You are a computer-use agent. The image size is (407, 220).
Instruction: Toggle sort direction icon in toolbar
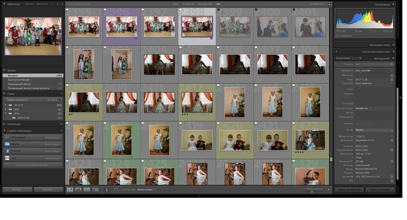click(x=117, y=190)
